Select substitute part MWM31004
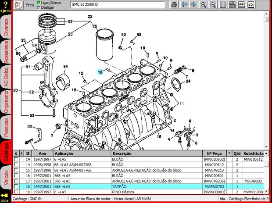The height and width of the screenshot is (203, 272). coord(253,192)
